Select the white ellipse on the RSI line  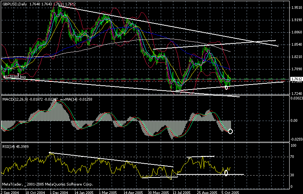[x=226, y=173]
